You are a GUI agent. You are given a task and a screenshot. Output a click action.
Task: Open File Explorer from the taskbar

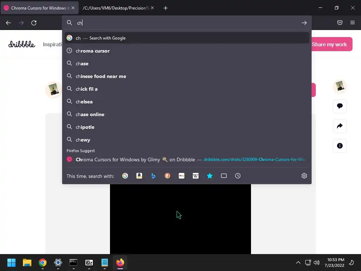point(27,263)
